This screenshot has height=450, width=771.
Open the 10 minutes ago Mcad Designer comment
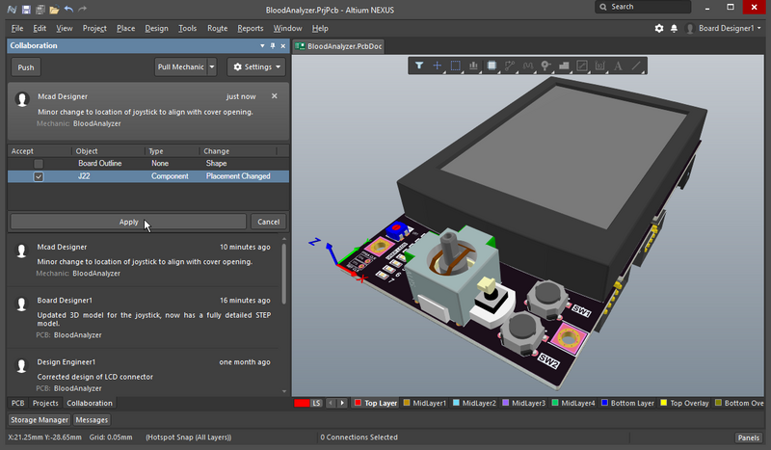tap(143, 260)
